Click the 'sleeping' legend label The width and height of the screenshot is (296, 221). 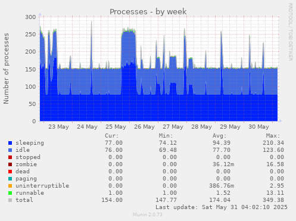[30, 143]
